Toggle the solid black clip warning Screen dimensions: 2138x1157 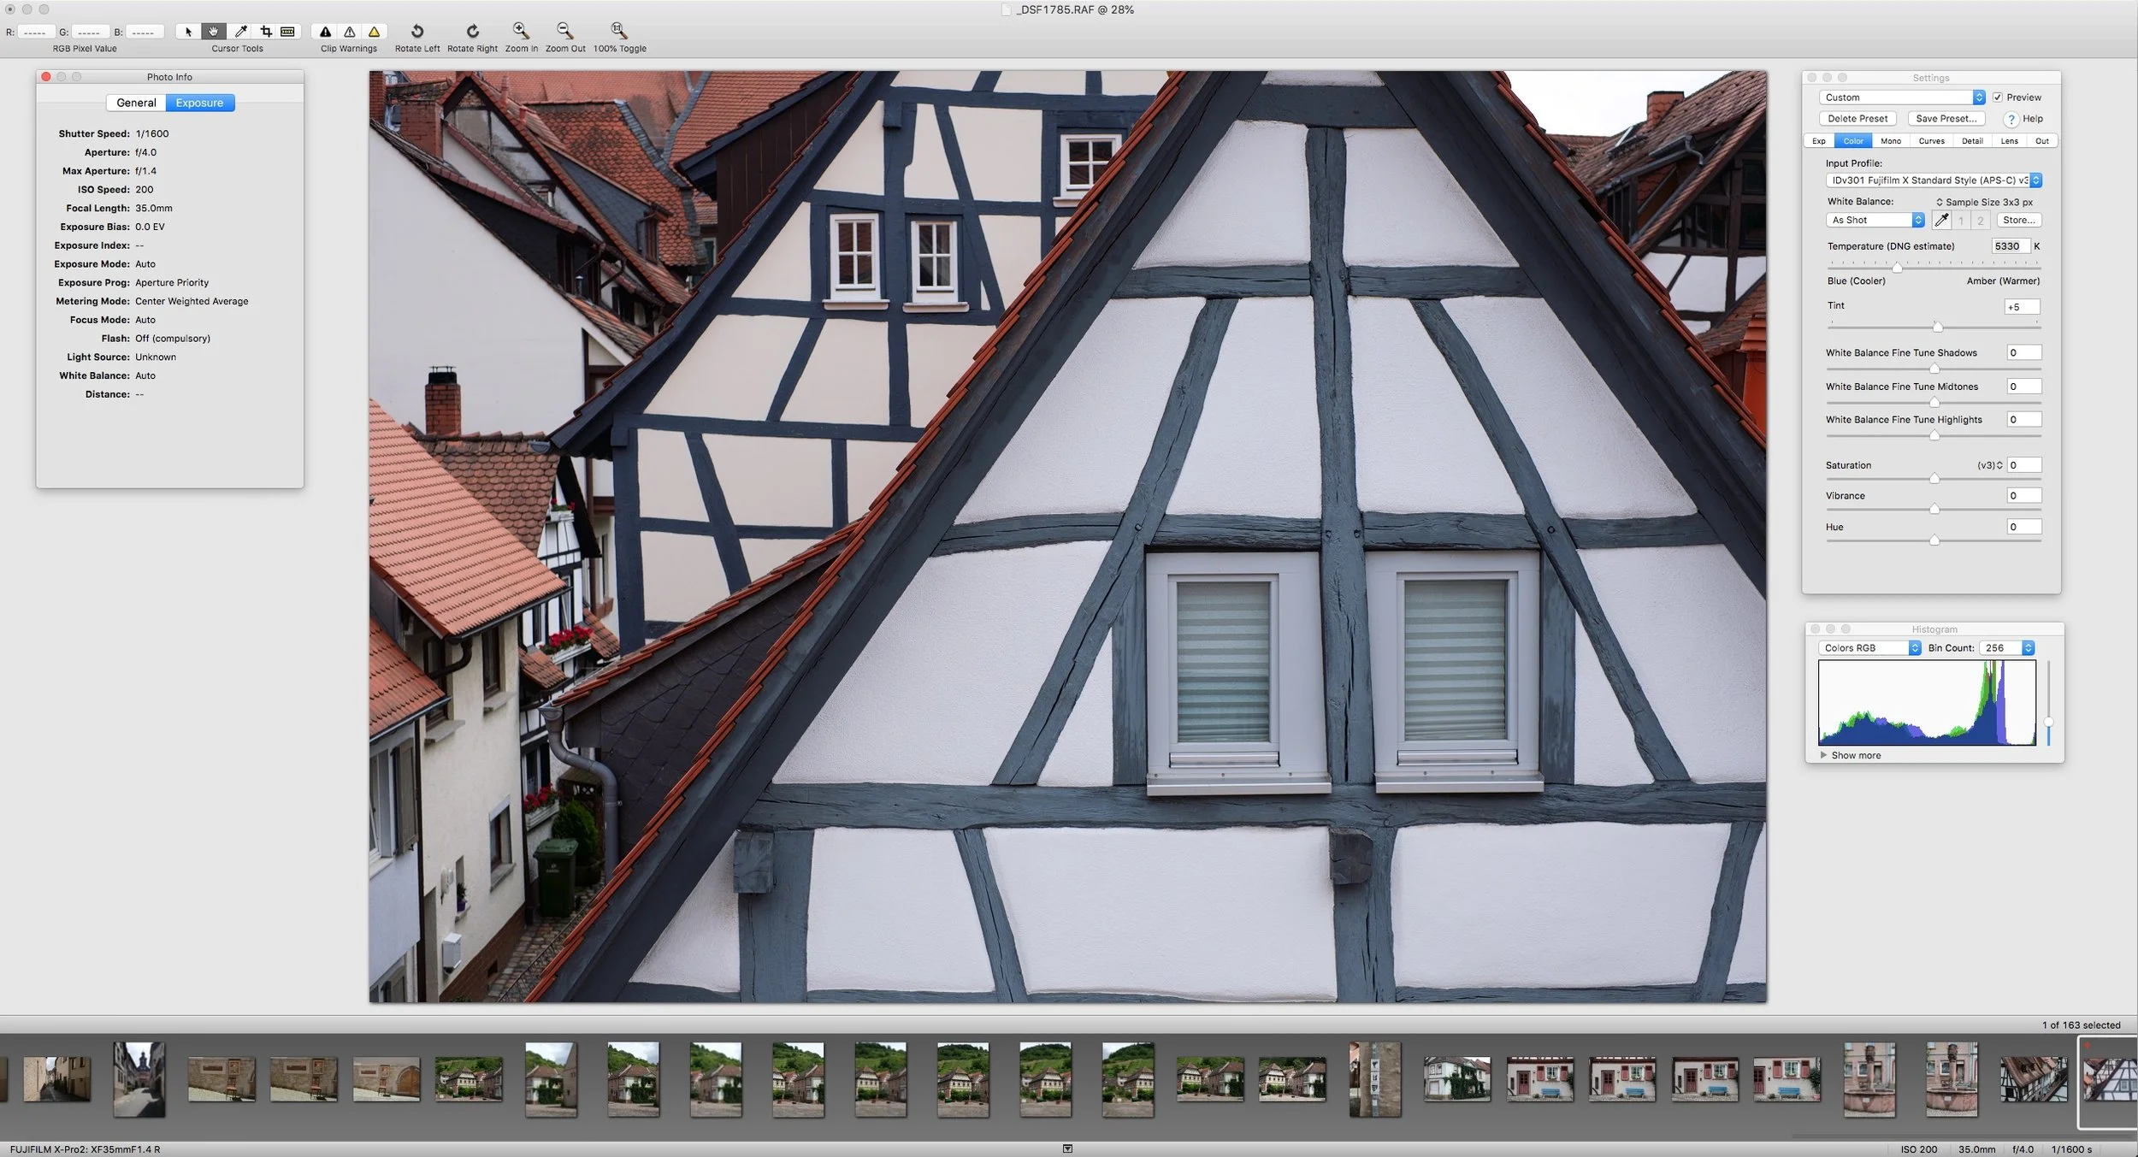325,32
